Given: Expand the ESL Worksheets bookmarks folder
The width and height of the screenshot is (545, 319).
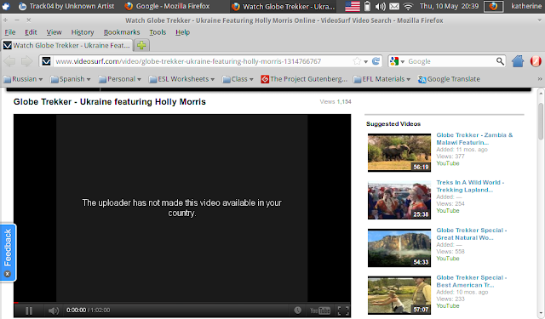Looking at the screenshot, I should [181, 79].
